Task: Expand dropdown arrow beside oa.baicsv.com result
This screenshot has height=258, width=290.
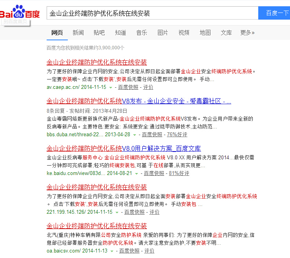Action: (112, 251)
